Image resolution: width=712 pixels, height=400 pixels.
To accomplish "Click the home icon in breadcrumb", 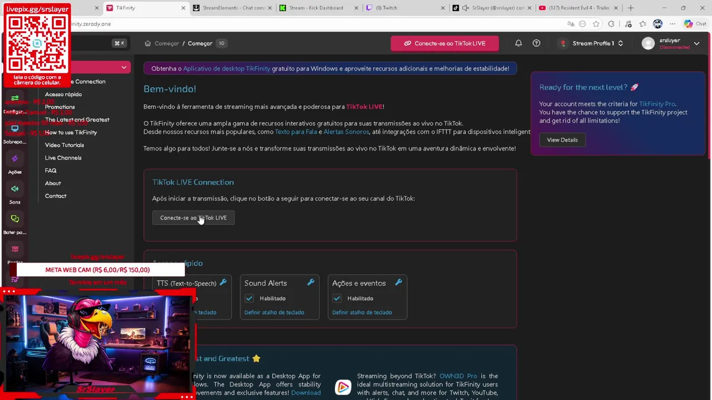I will 147,43.
